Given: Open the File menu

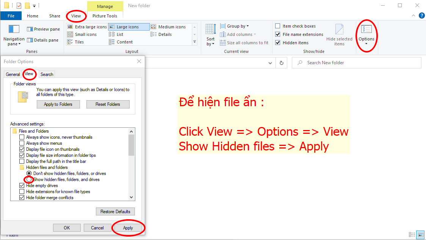Looking at the screenshot, I should (x=11, y=16).
